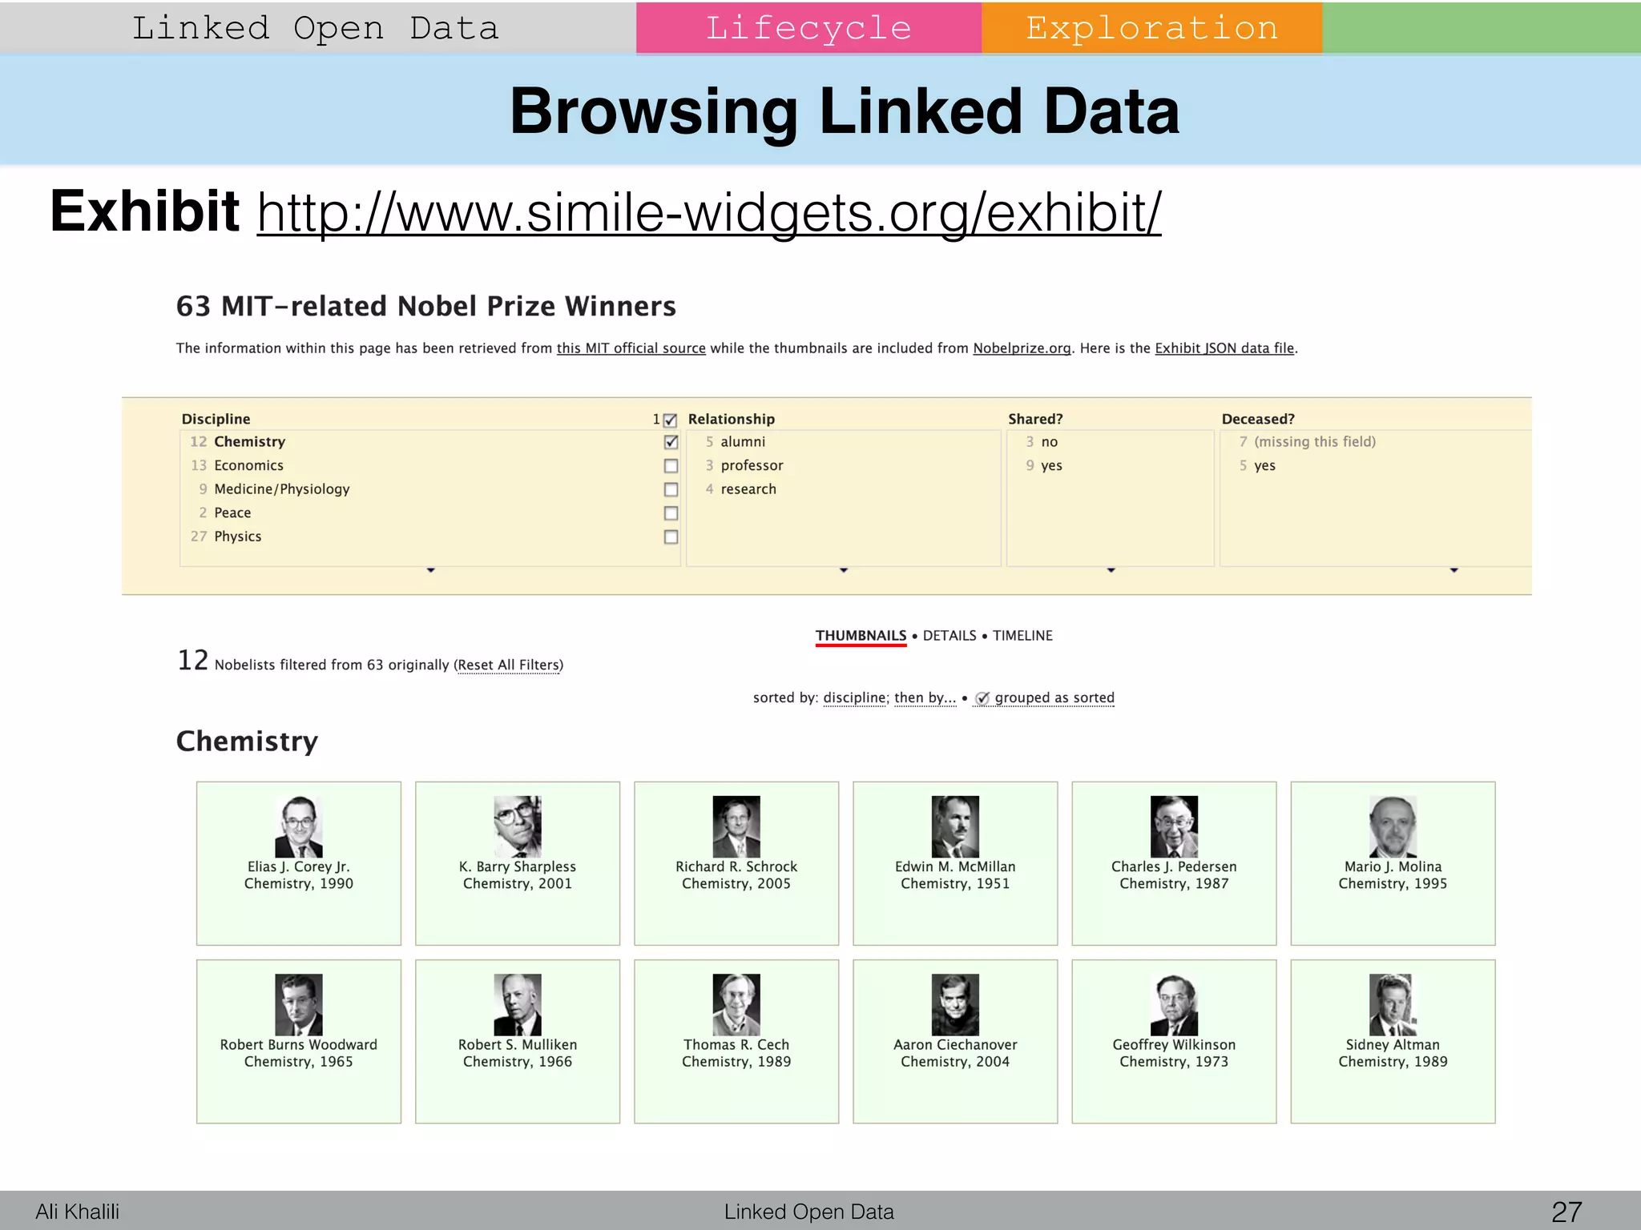Enable the Economics discipline checkbox
Screen dimensions: 1641x1230
coord(671,466)
